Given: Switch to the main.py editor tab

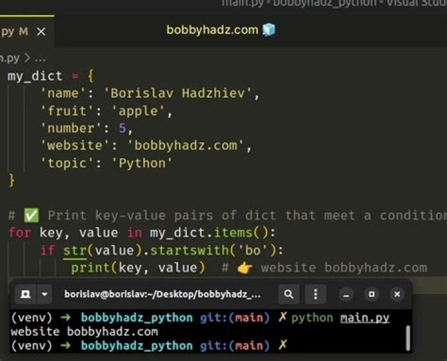Looking at the screenshot, I should click(16, 31).
